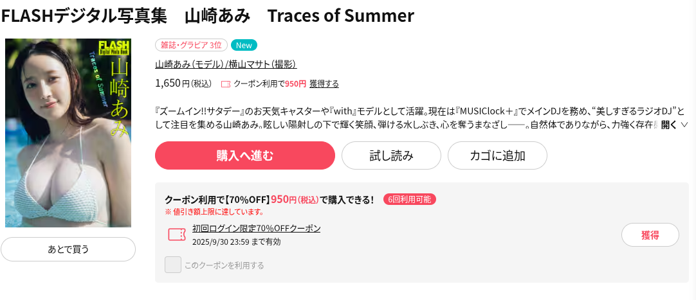The width and height of the screenshot is (696, 300).
Task: Add the book with カゴに追加
Action: coord(497,155)
